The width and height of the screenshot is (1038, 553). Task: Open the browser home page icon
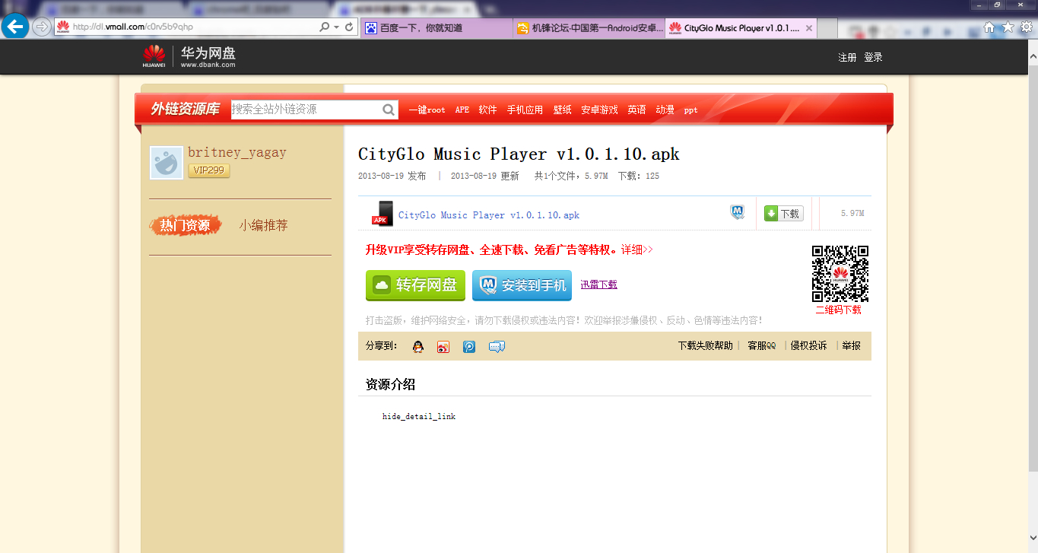989,27
